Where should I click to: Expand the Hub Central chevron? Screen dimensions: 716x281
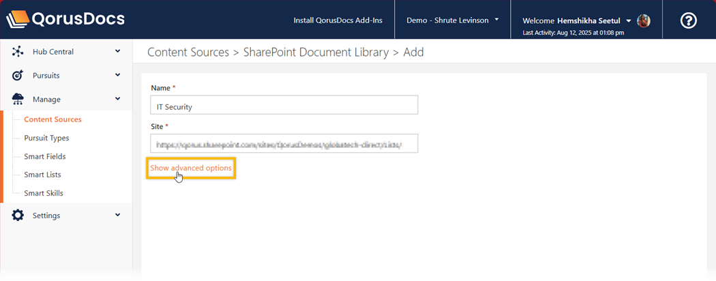click(117, 51)
